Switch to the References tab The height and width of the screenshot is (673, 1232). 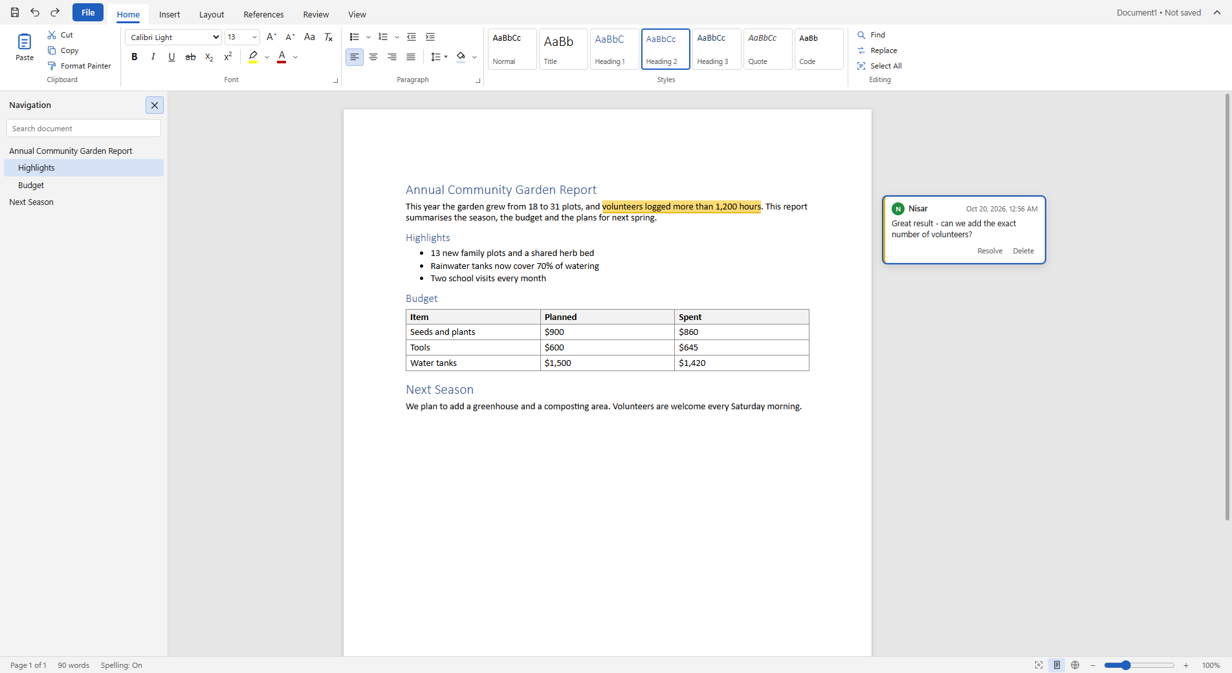point(263,14)
